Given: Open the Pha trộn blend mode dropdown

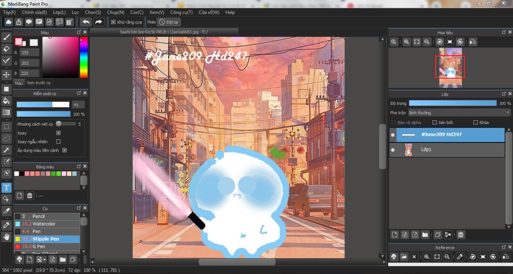Looking at the screenshot, I should [x=459, y=113].
